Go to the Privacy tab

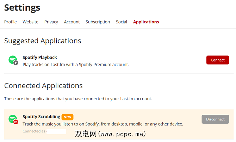point(51,22)
